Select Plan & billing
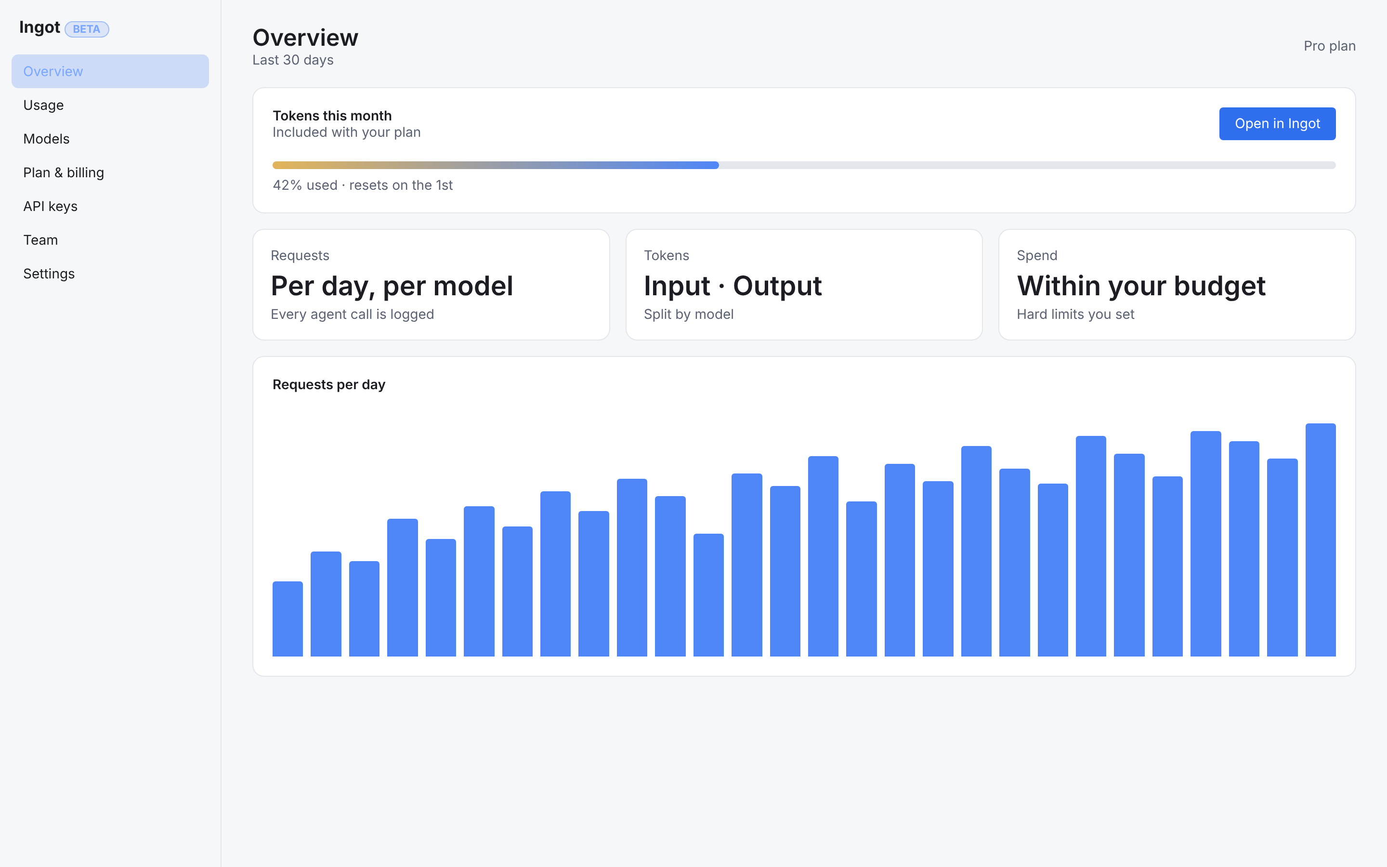Screen dimensions: 1387x867 [110, 172]
